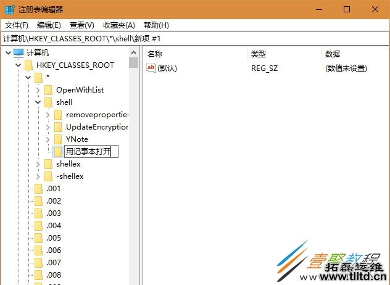Image resolution: width=390 pixels, height=285 pixels.
Task: Click the (默认) string value icon
Action: click(151, 68)
